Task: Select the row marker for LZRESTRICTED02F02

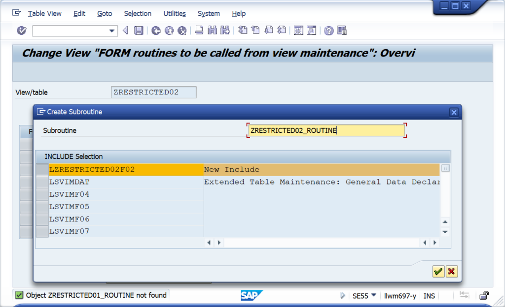Action: [42, 170]
